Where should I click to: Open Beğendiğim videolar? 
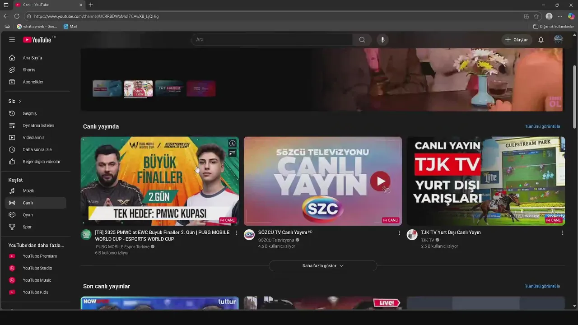click(x=36, y=162)
